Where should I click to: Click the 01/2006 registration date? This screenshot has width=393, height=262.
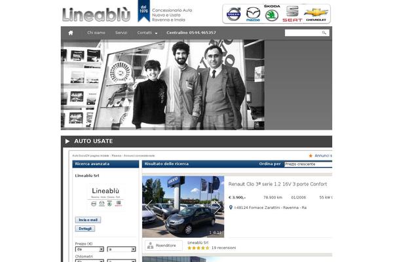pyautogui.click(x=298, y=198)
